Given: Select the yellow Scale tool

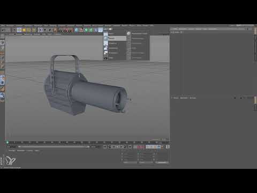Looking at the screenshot, I should point(24,30).
